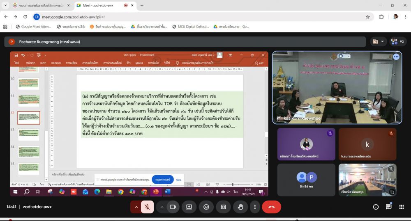Turn on the camera button
Screen dimensions: 411x221
173,207
